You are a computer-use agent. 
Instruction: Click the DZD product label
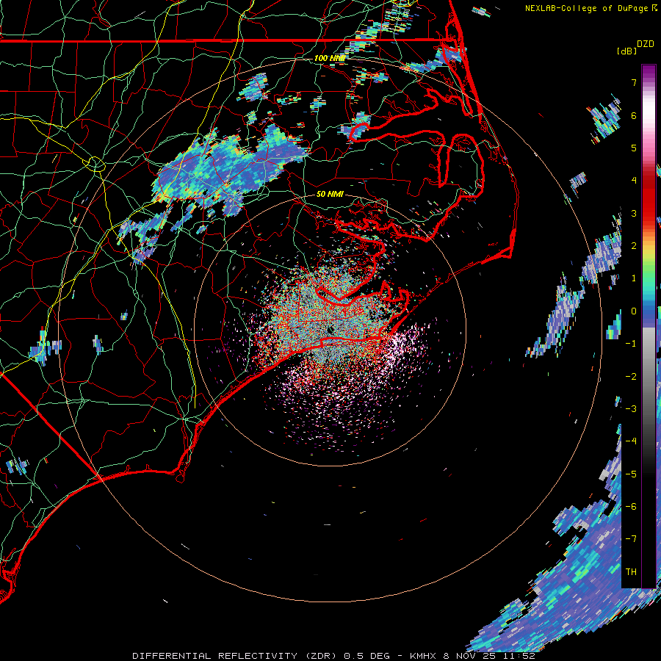coord(646,44)
